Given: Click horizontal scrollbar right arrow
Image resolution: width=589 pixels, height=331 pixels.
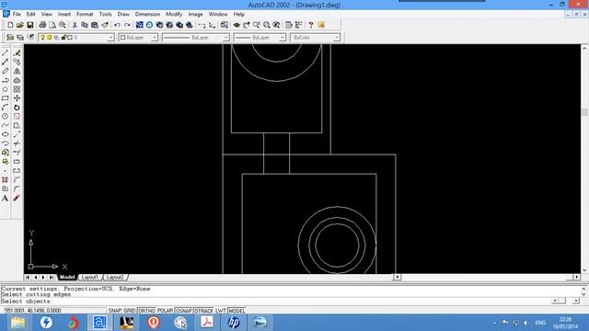Looking at the screenshot, I should pos(577,278).
